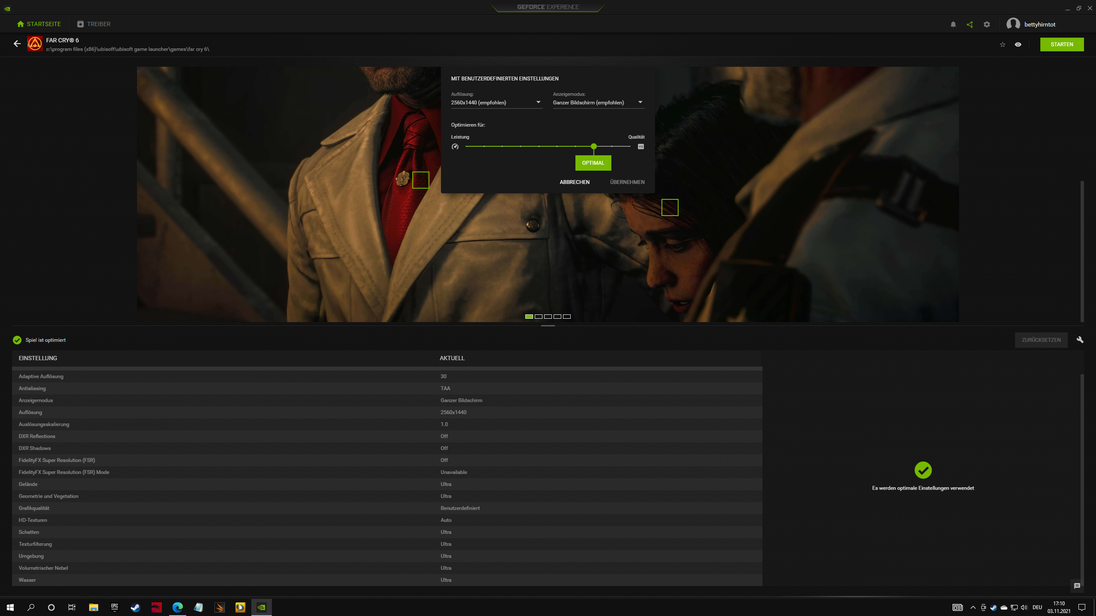This screenshot has width=1096, height=616.
Task: Click the feedback chat icon
Action: pyautogui.click(x=1077, y=586)
